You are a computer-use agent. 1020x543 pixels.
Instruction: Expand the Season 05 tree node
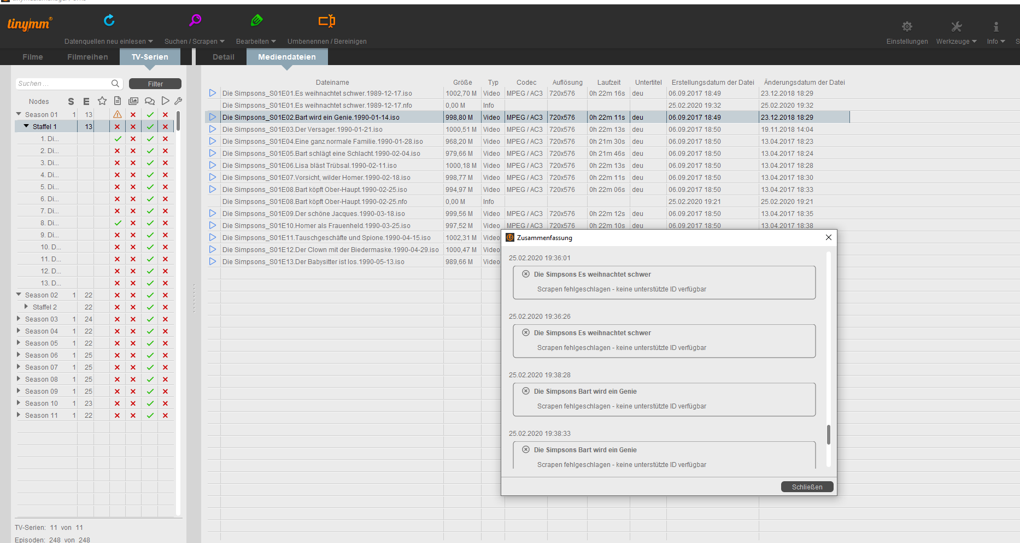pos(19,342)
